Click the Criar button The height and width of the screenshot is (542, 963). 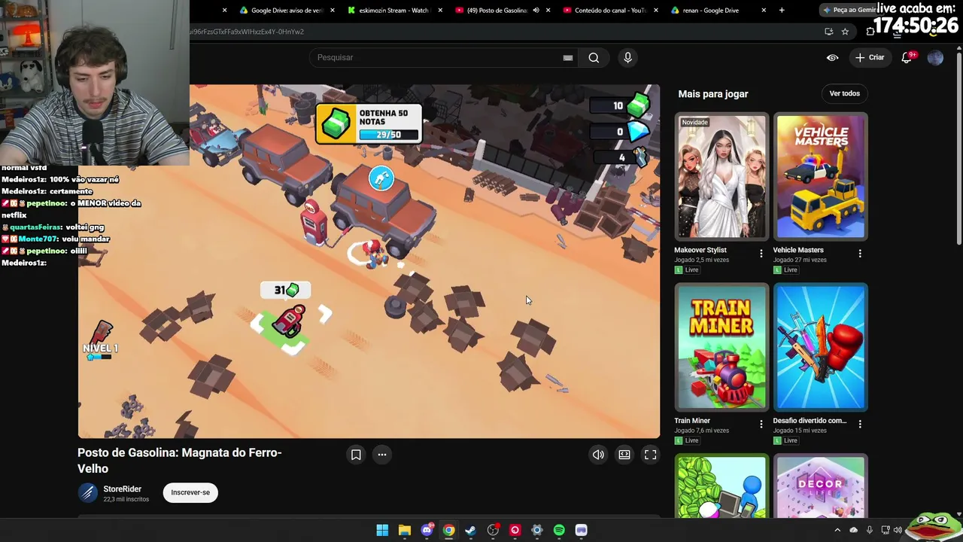point(870,57)
